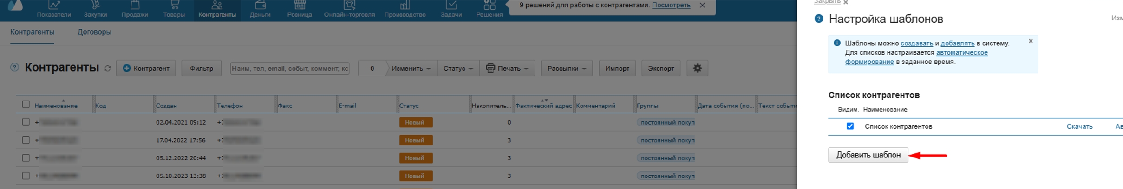1123x189 pixels.
Task: Select the row created 05.10.2023 13:38
Action: [x=26, y=176]
